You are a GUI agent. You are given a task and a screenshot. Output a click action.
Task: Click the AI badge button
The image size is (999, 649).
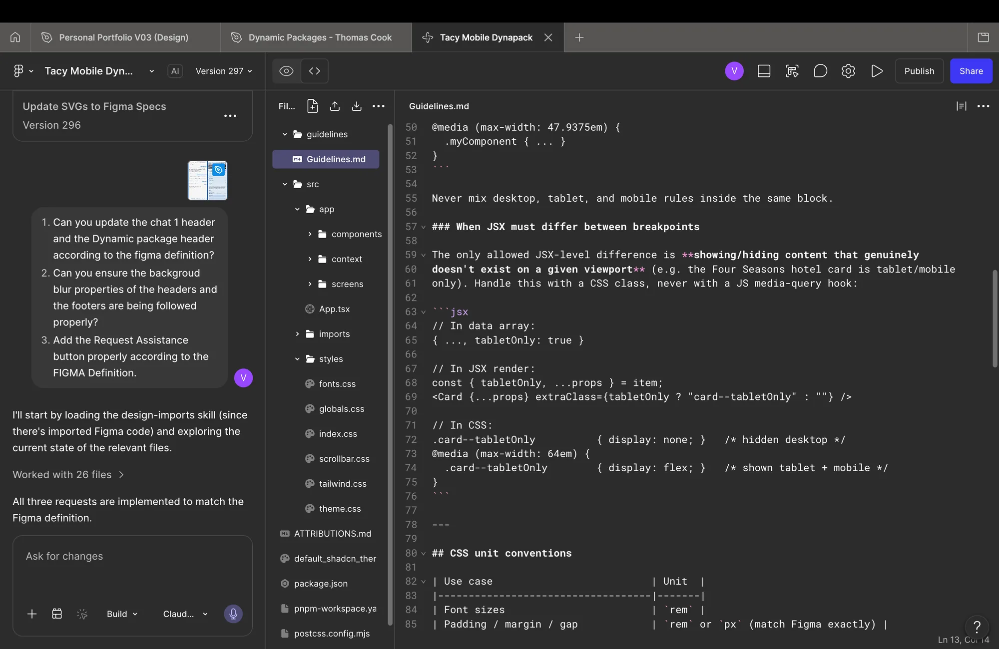pos(175,71)
